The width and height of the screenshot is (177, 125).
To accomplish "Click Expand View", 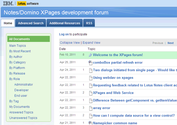I will tap(92, 43).
